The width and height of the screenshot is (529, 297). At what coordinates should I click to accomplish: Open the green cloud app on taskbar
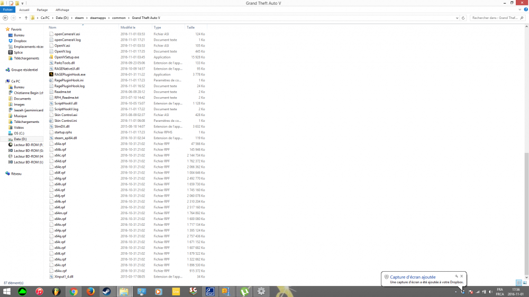tap(22, 291)
